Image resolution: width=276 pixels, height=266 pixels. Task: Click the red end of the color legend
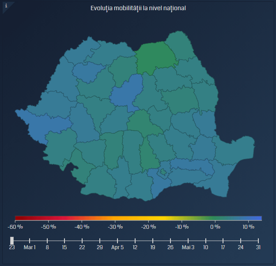[18, 218]
